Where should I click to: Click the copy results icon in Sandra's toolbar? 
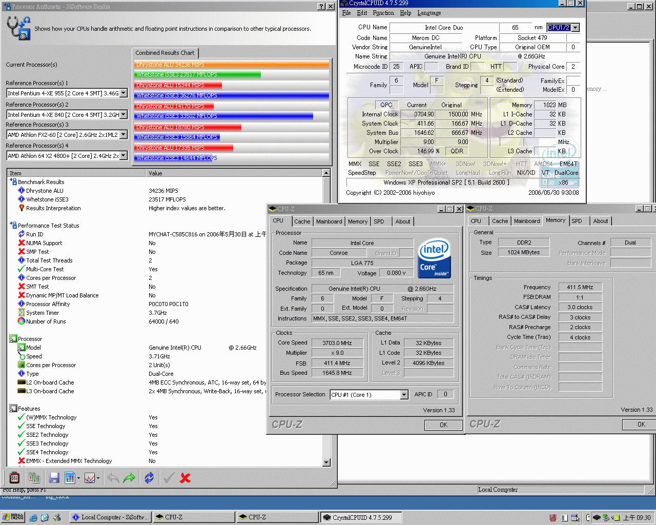click(x=34, y=477)
